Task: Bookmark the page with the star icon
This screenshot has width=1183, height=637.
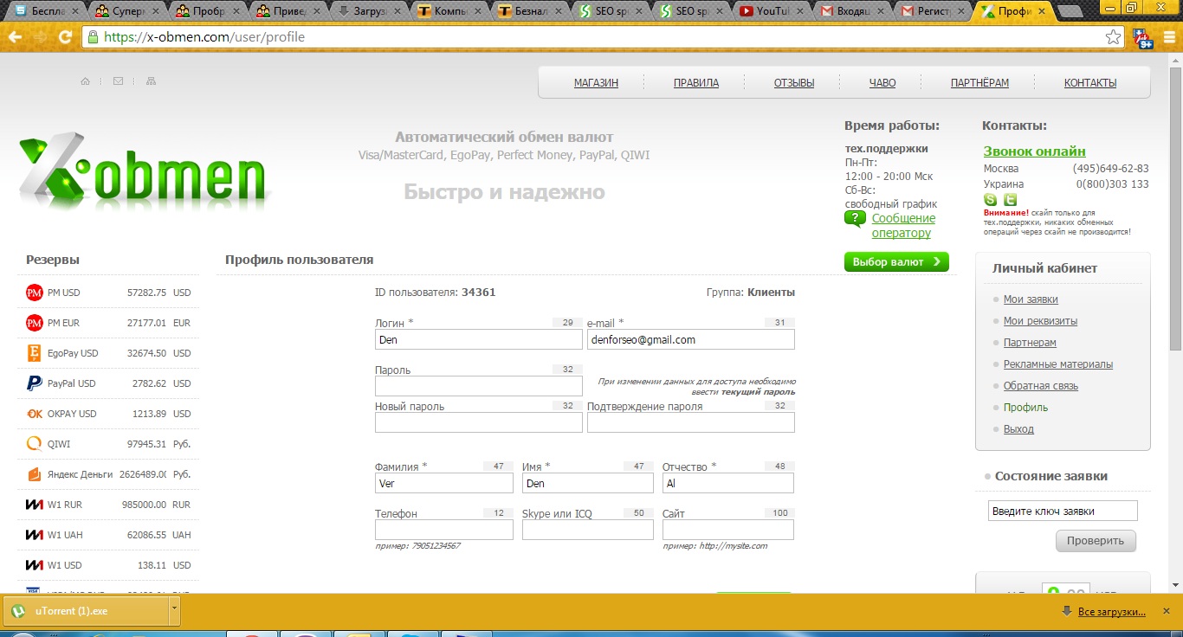Action: coord(1114,37)
